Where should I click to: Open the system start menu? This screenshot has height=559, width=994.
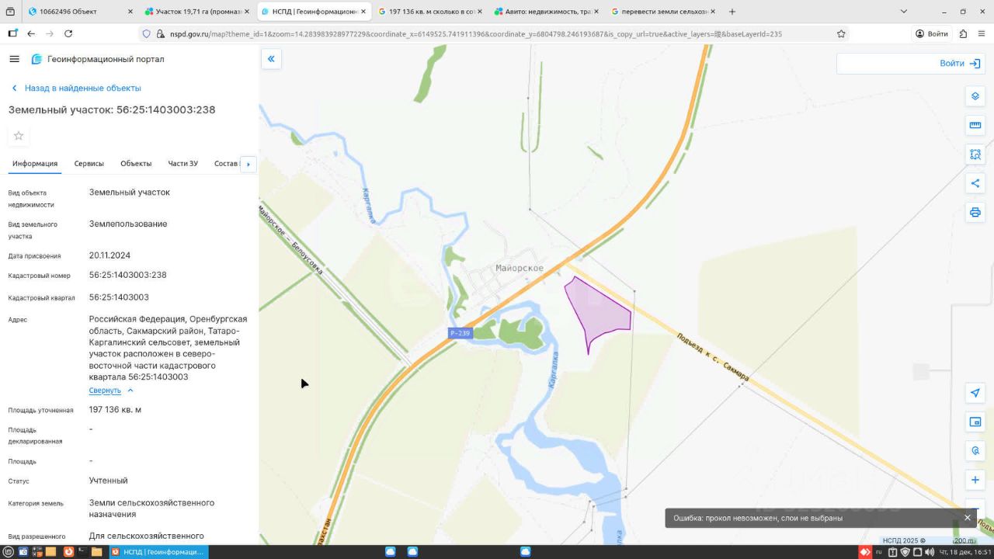(x=9, y=552)
